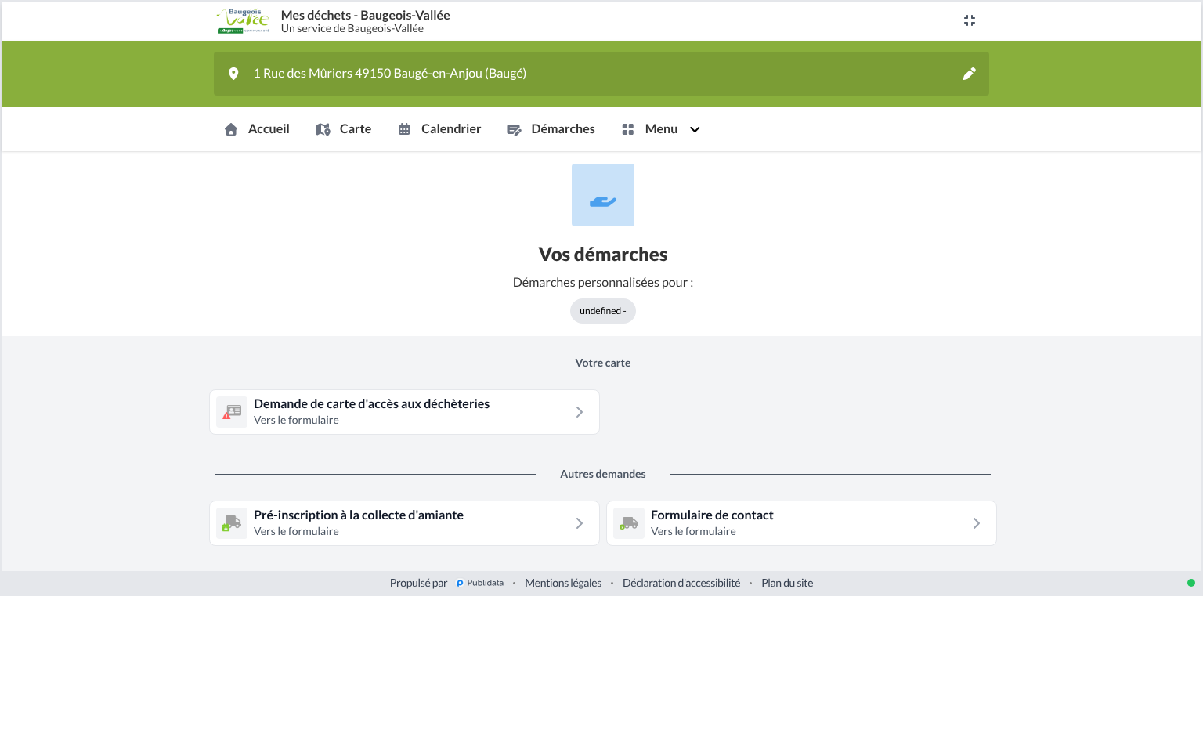Image resolution: width=1203 pixels, height=752 pixels.
Task: Click the location pin icon
Action: coord(233,74)
